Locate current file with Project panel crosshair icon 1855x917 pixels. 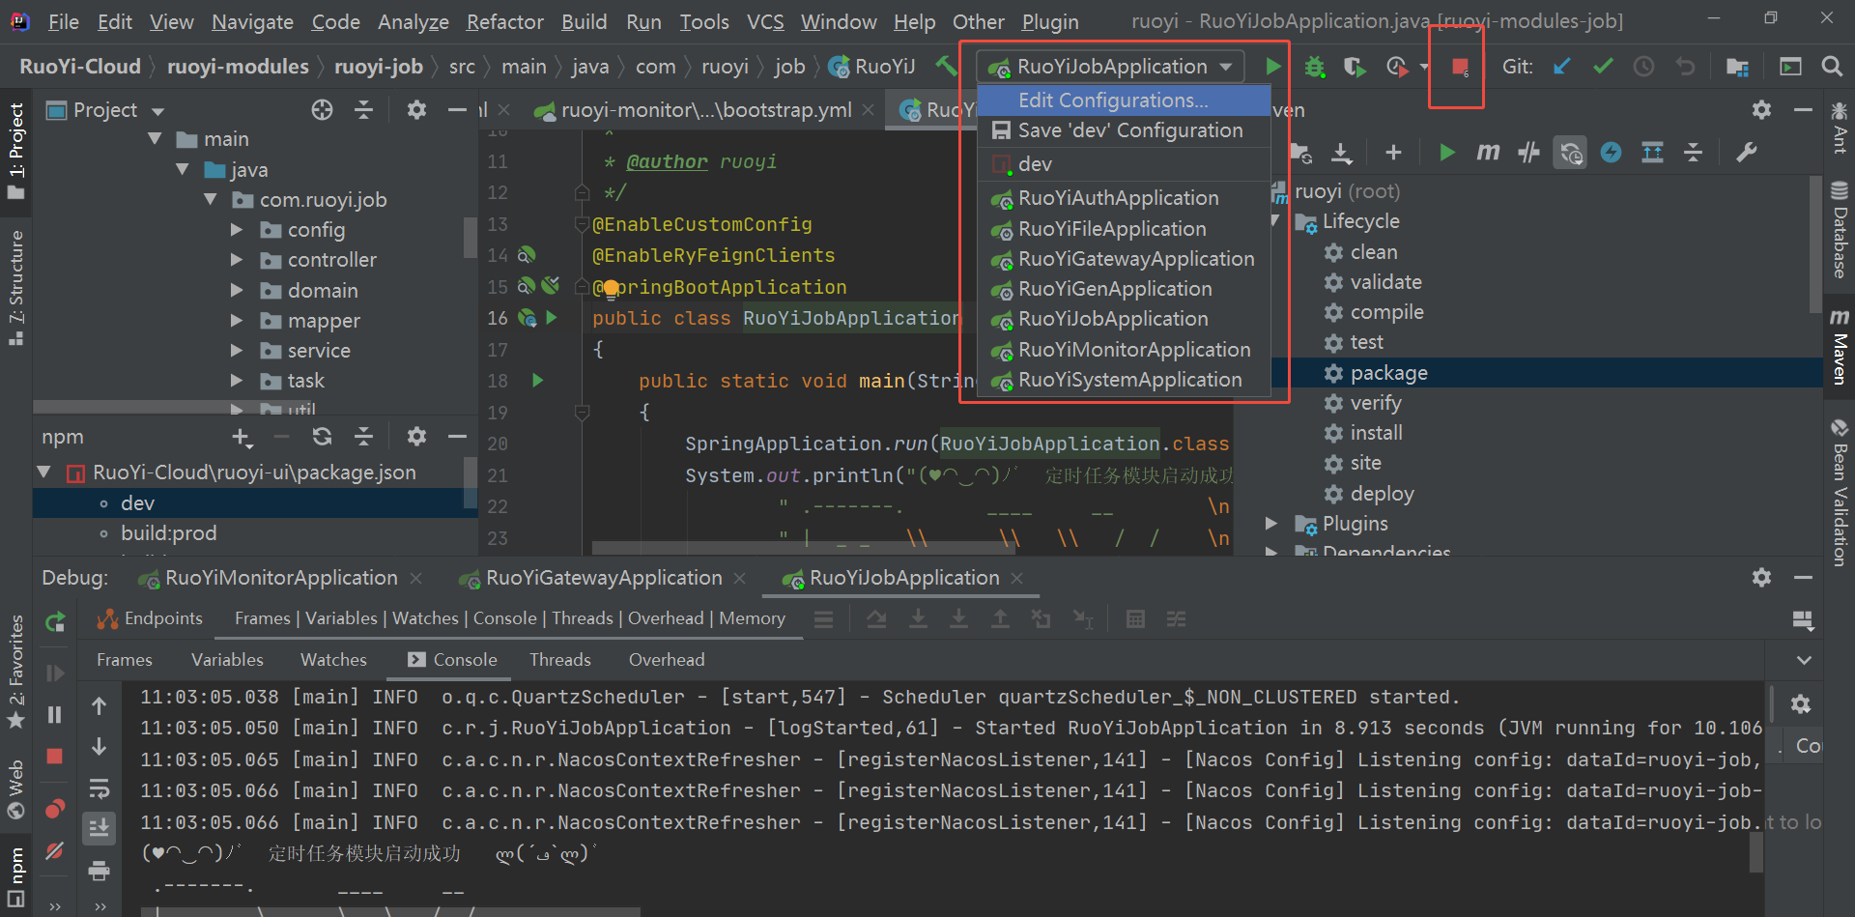[323, 110]
